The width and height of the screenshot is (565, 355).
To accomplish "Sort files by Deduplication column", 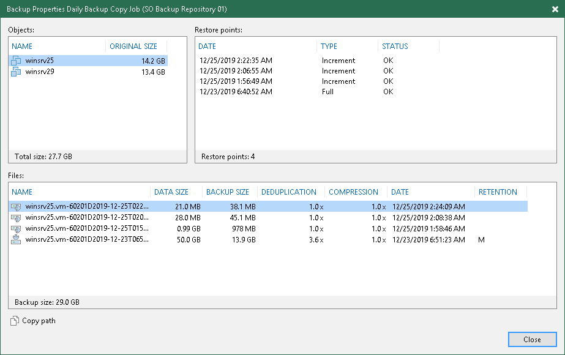I will pos(289,192).
